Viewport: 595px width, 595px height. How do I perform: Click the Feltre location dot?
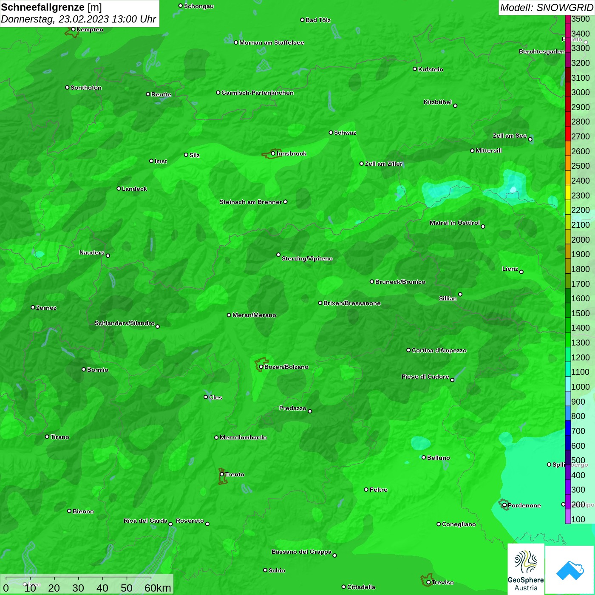tap(366, 490)
